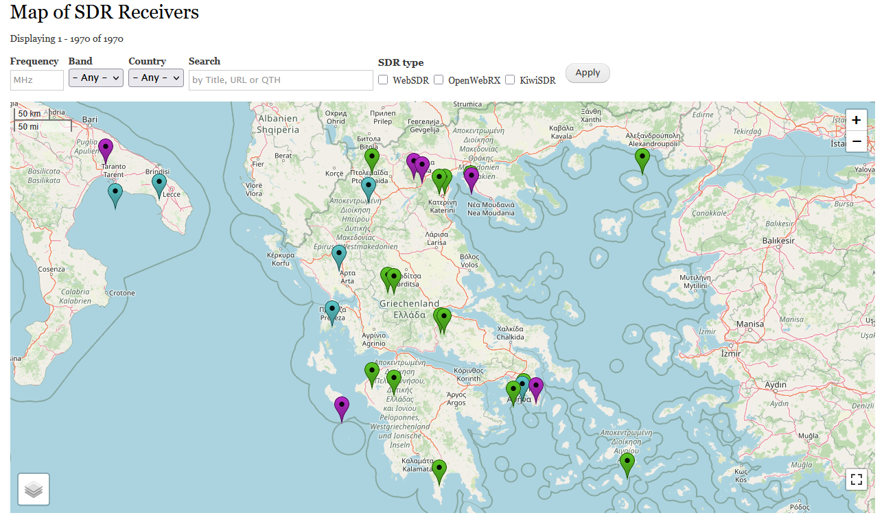Click the Crotone label on map

point(121,293)
